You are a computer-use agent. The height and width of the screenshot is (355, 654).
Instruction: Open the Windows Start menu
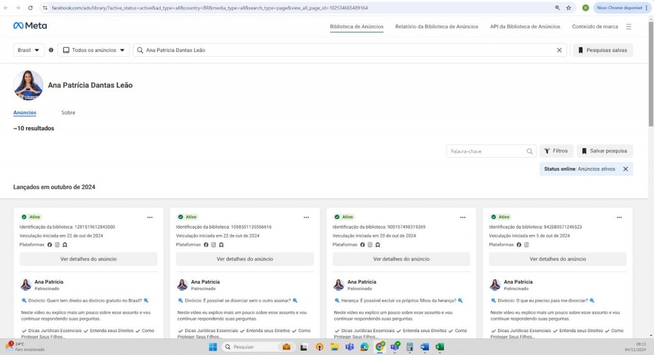(213, 347)
